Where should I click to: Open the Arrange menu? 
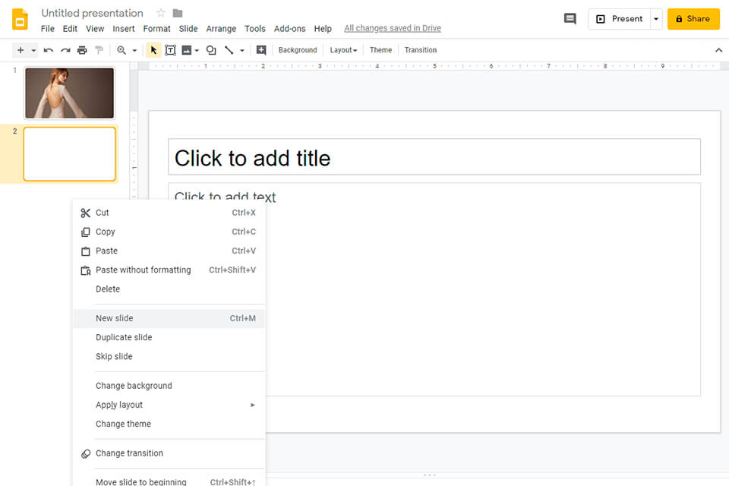pyautogui.click(x=221, y=29)
